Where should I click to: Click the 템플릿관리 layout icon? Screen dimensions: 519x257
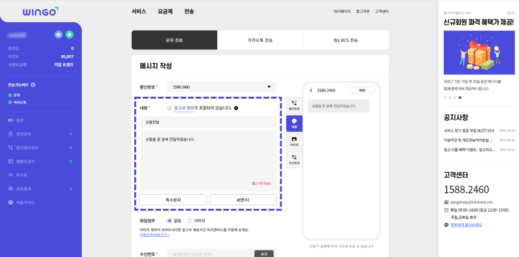(10, 162)
